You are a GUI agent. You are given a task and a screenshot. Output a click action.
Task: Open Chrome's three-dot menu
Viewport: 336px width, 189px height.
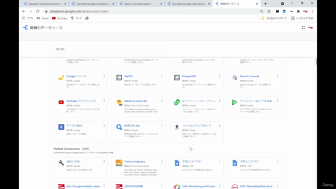point(312,11)
